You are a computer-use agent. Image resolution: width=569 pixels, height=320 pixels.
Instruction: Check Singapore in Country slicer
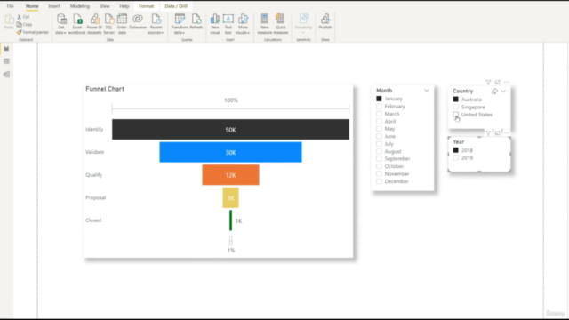click(x=456, y=107)
